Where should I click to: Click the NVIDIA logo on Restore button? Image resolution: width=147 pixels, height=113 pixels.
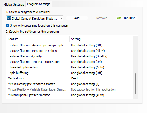(119, 18)
